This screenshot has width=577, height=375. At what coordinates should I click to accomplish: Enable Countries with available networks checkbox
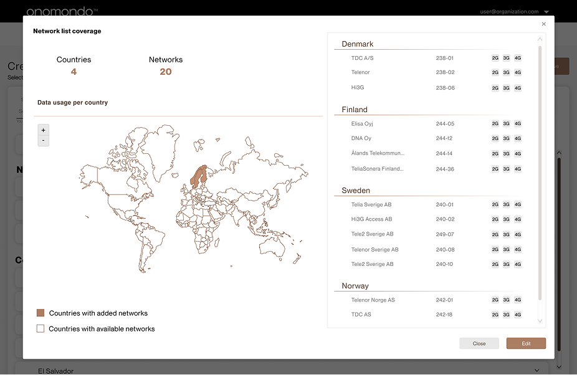point(41,328)
